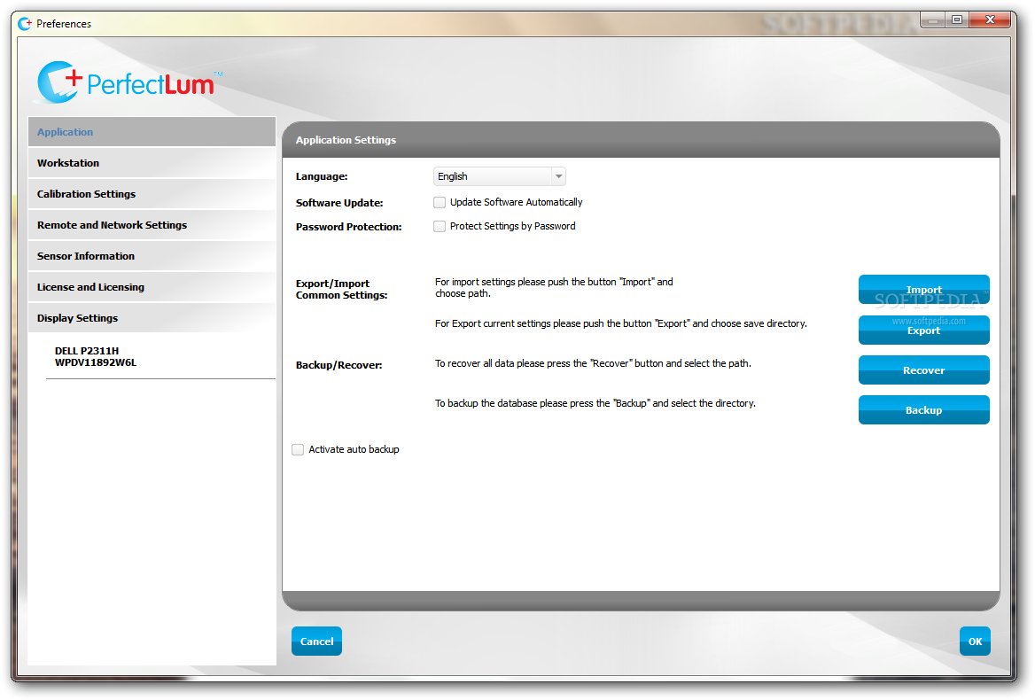Open Sensor Information page
Screen dimensions: 1035x700
(152, 256)
